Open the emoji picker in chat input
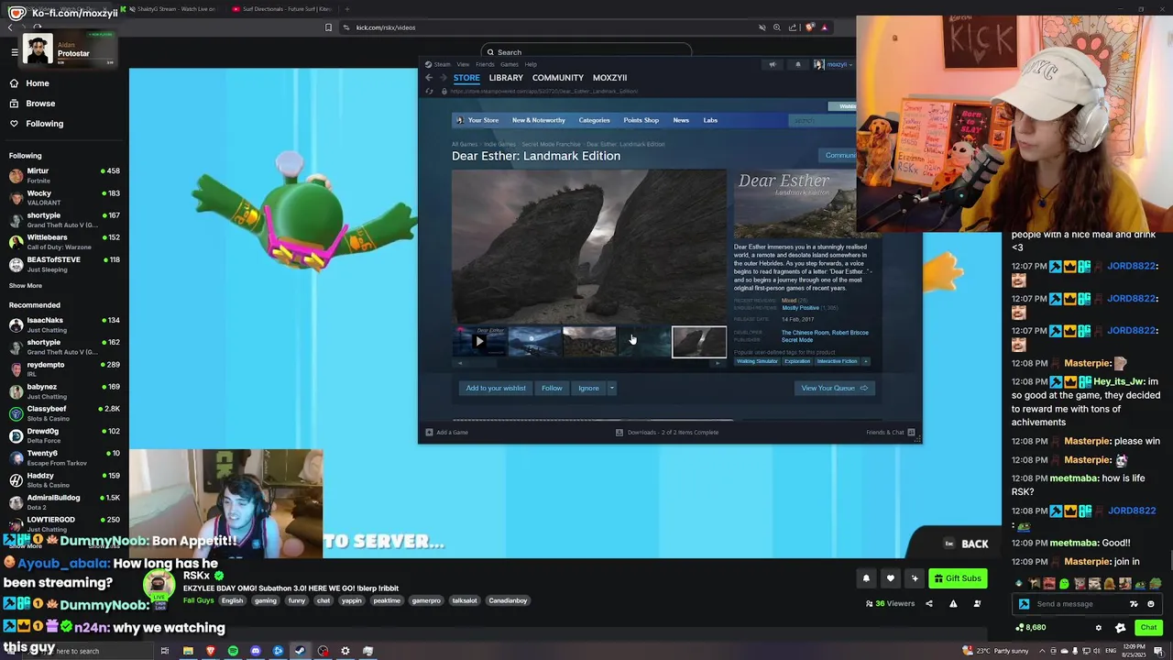The image size is (1173, 660). coord(1151,604)
